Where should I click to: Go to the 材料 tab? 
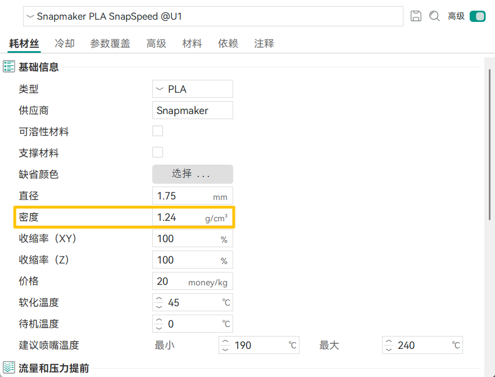pyautogui.click(x=192, y=43)
